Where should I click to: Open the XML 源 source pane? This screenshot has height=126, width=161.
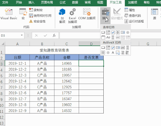click(x=154, y=14)
